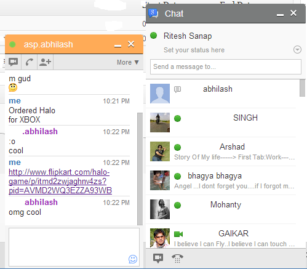The height and width of the screenshot is (269, 307).
Task: Click phone dial icon at bottom of Chat panel
Action: coord(177,259)
